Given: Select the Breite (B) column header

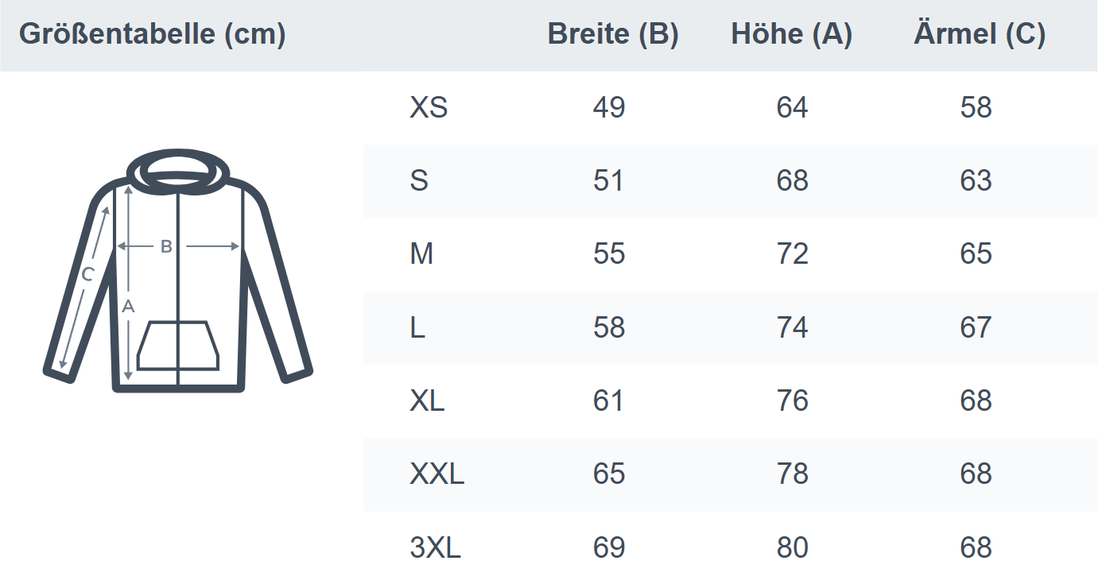Looking at the screenshot, I should click(x=612, y=35).
